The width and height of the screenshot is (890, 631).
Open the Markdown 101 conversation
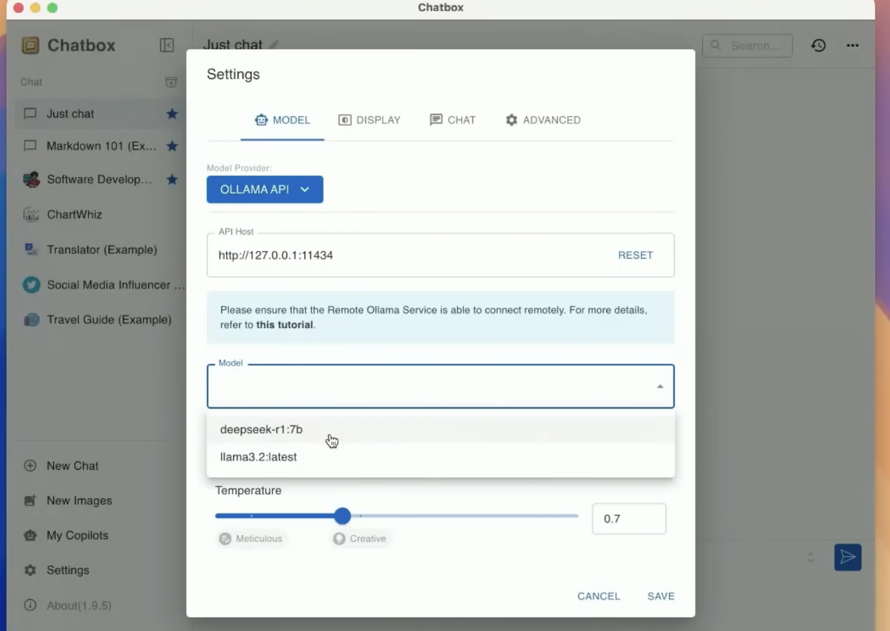click(x=100, y=145)
